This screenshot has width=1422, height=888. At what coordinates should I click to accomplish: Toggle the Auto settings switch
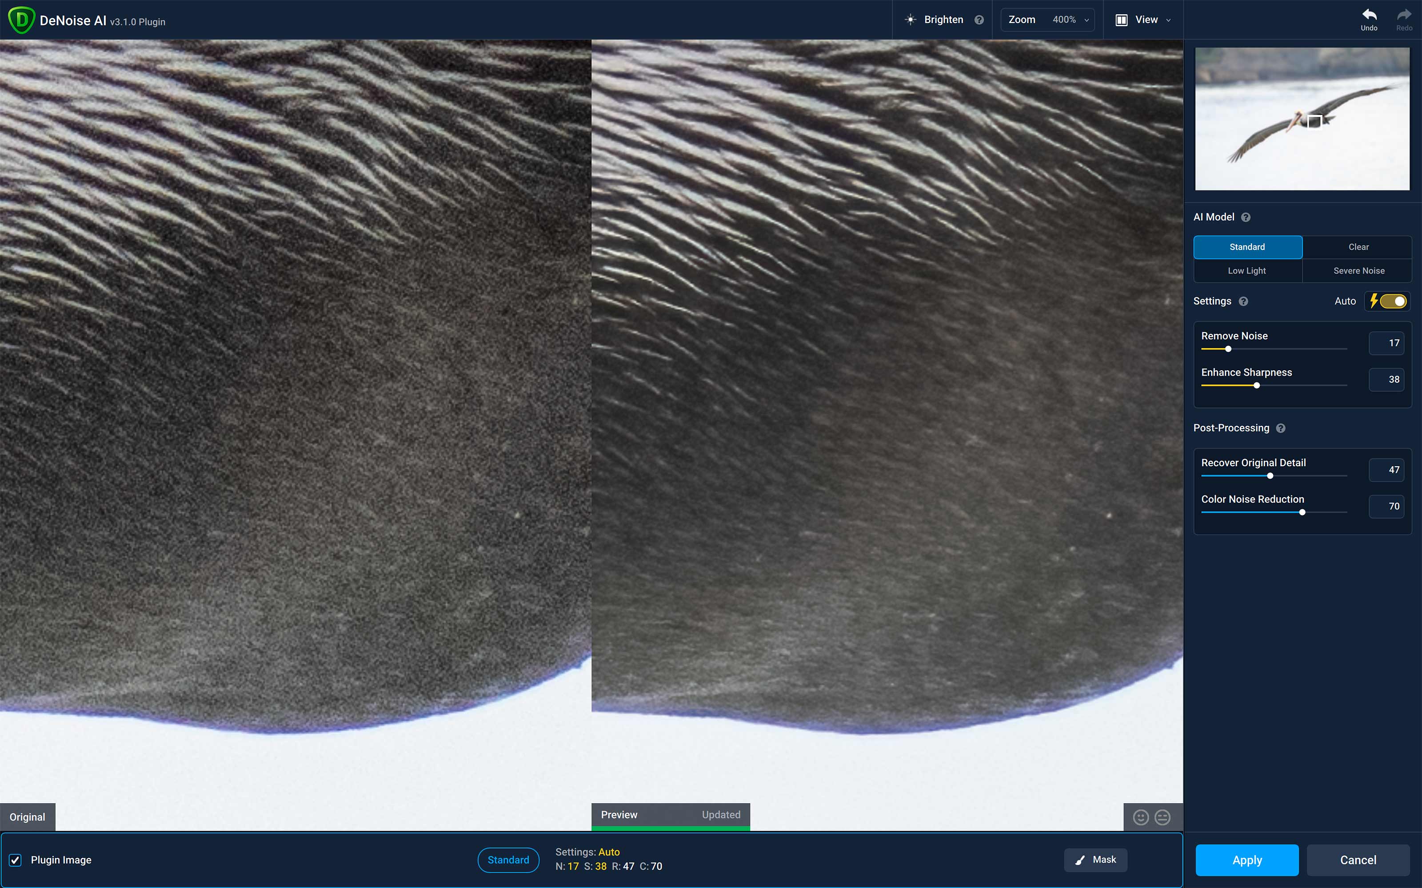pyautogui.click(x=1393, y=301)
